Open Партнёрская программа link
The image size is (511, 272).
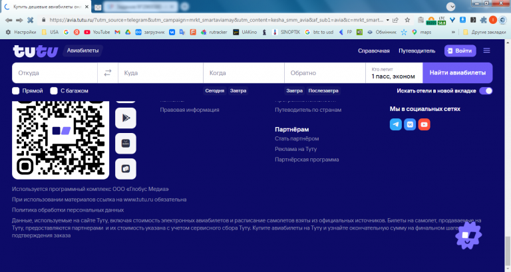pyautogui.click(x=307, y=160)
